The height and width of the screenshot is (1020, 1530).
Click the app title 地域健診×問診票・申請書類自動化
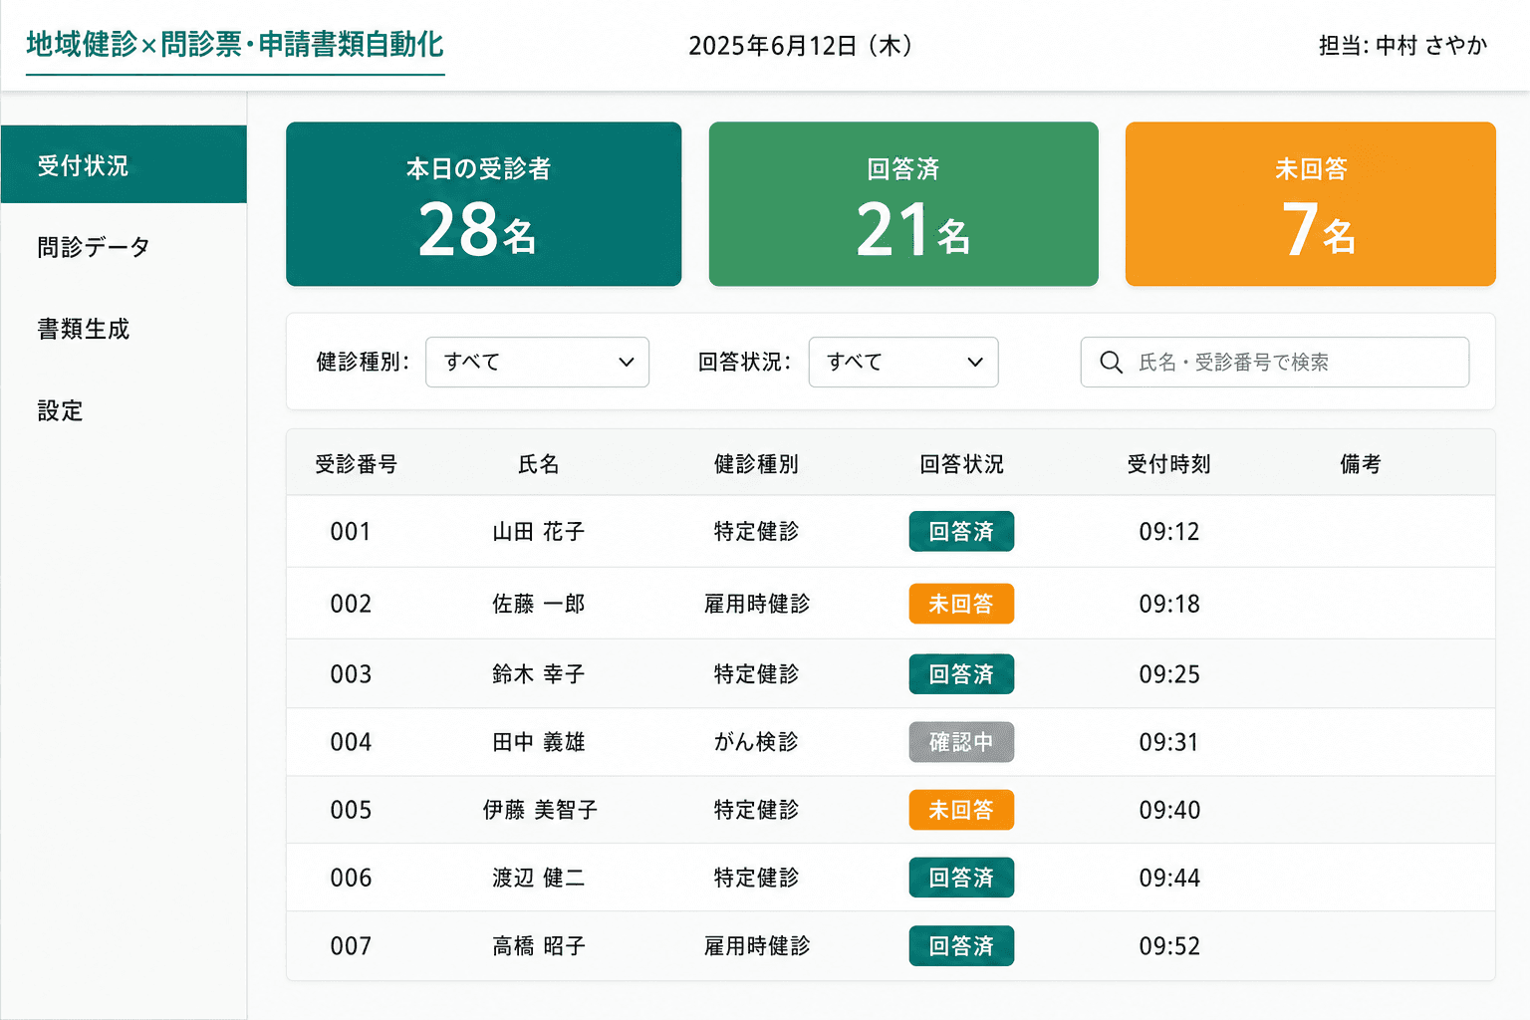click(x=235, y=45)
